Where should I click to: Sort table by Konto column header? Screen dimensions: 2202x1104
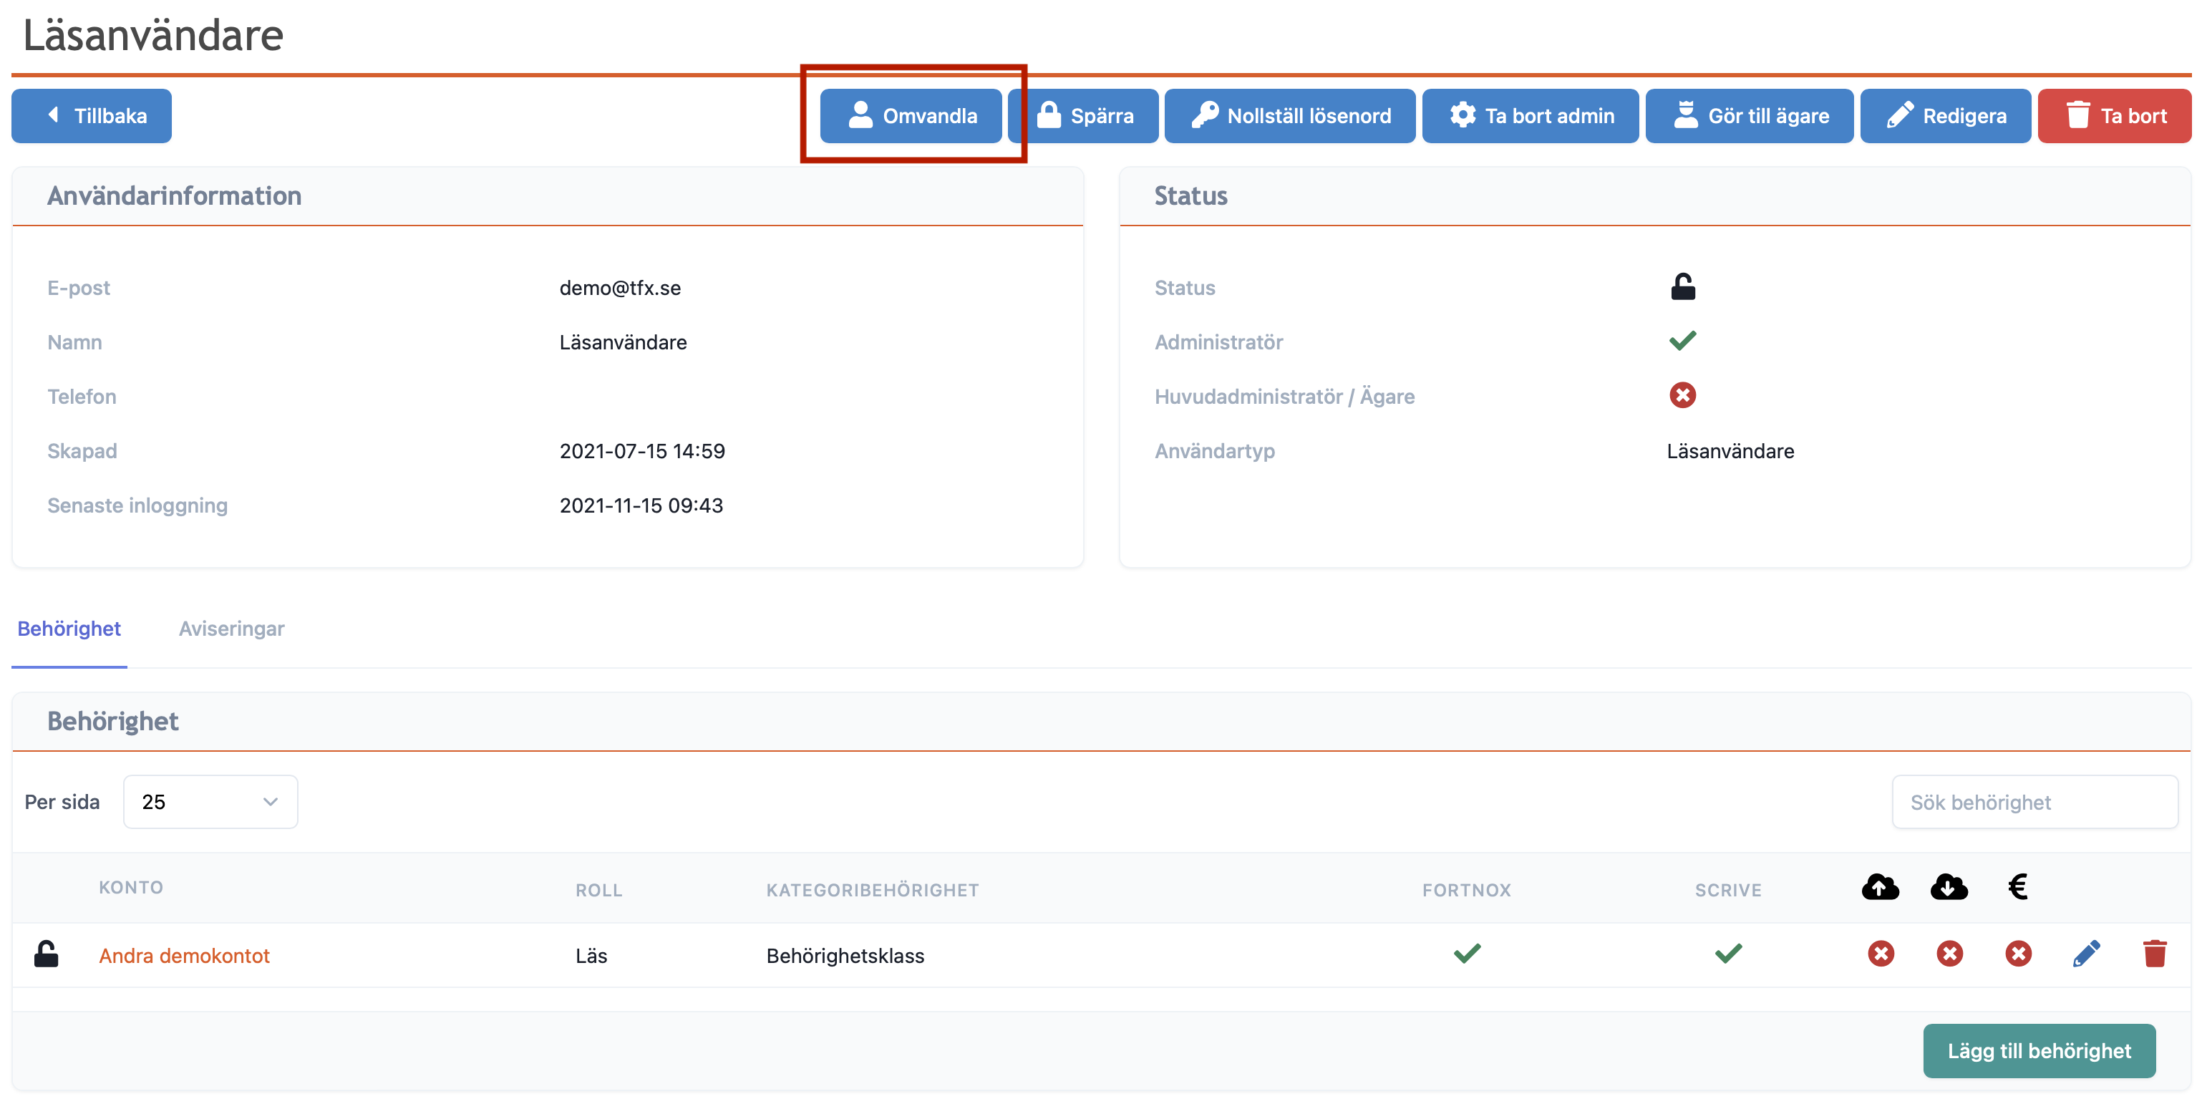tap(131, 888)
